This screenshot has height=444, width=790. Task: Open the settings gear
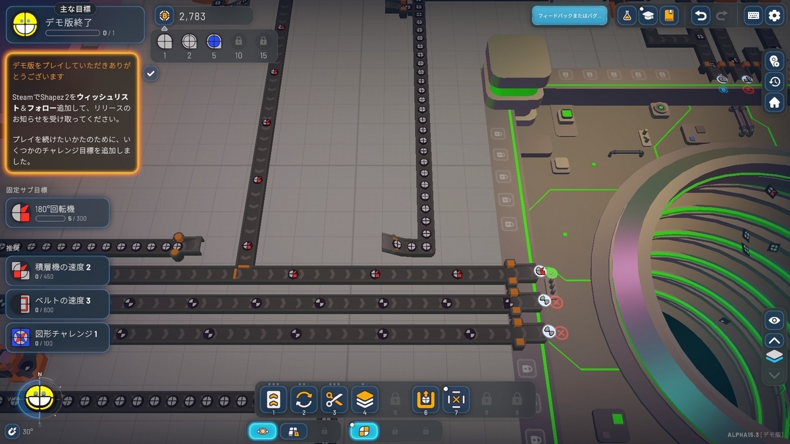[775, 16]
